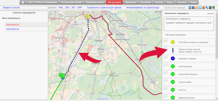Click the green Г4 map marker

click(63, 76)
